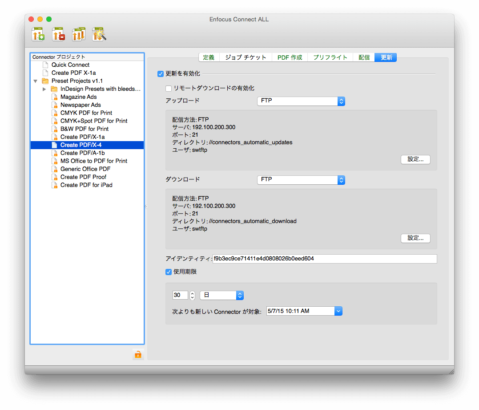Click the orange lock icon below project list
The image size is (479, 410).
click(138, 354)
